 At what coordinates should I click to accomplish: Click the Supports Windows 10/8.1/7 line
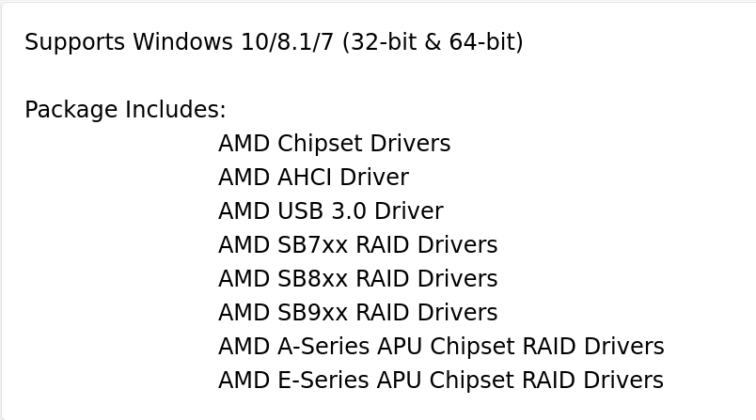click(x=273, y=42)
